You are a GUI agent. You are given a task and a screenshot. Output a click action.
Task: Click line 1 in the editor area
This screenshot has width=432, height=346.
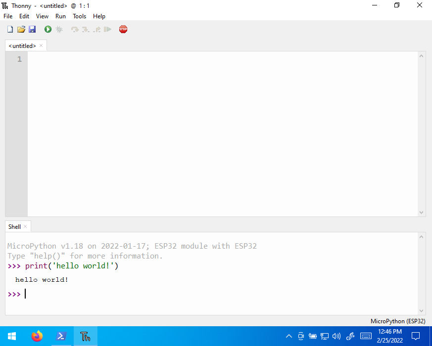(x=223, y=59)
